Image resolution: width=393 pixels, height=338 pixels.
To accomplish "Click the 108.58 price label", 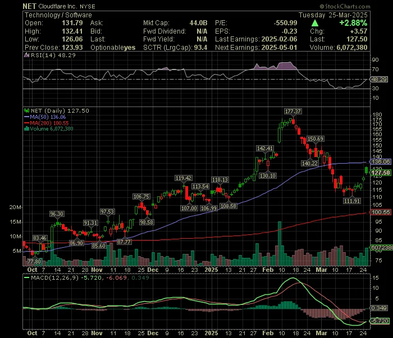I will [229, 206].
